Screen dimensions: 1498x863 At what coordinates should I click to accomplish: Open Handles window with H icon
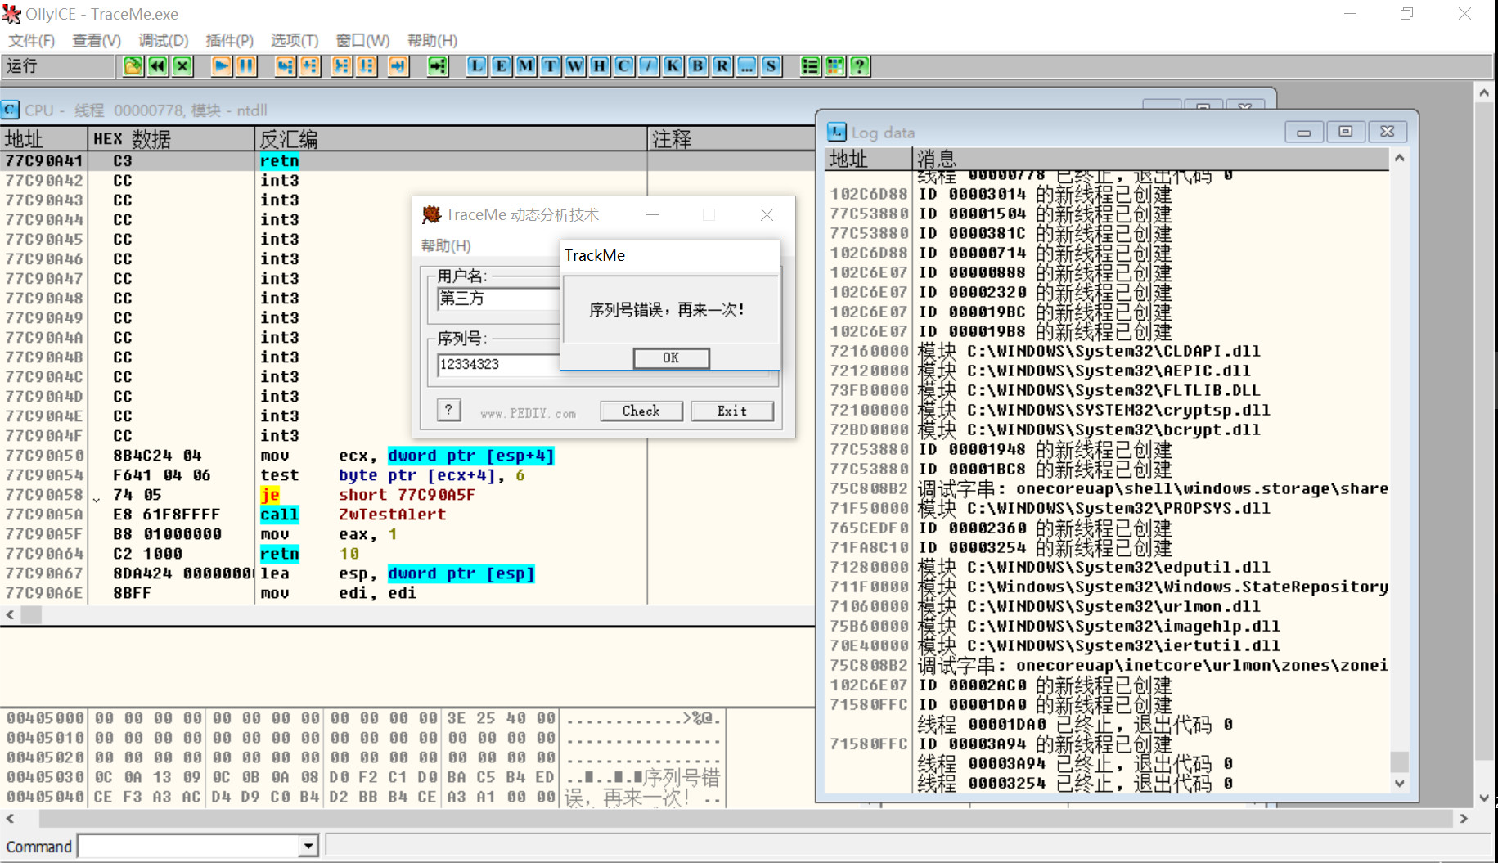pyautogui.click(x=600, y=66)
